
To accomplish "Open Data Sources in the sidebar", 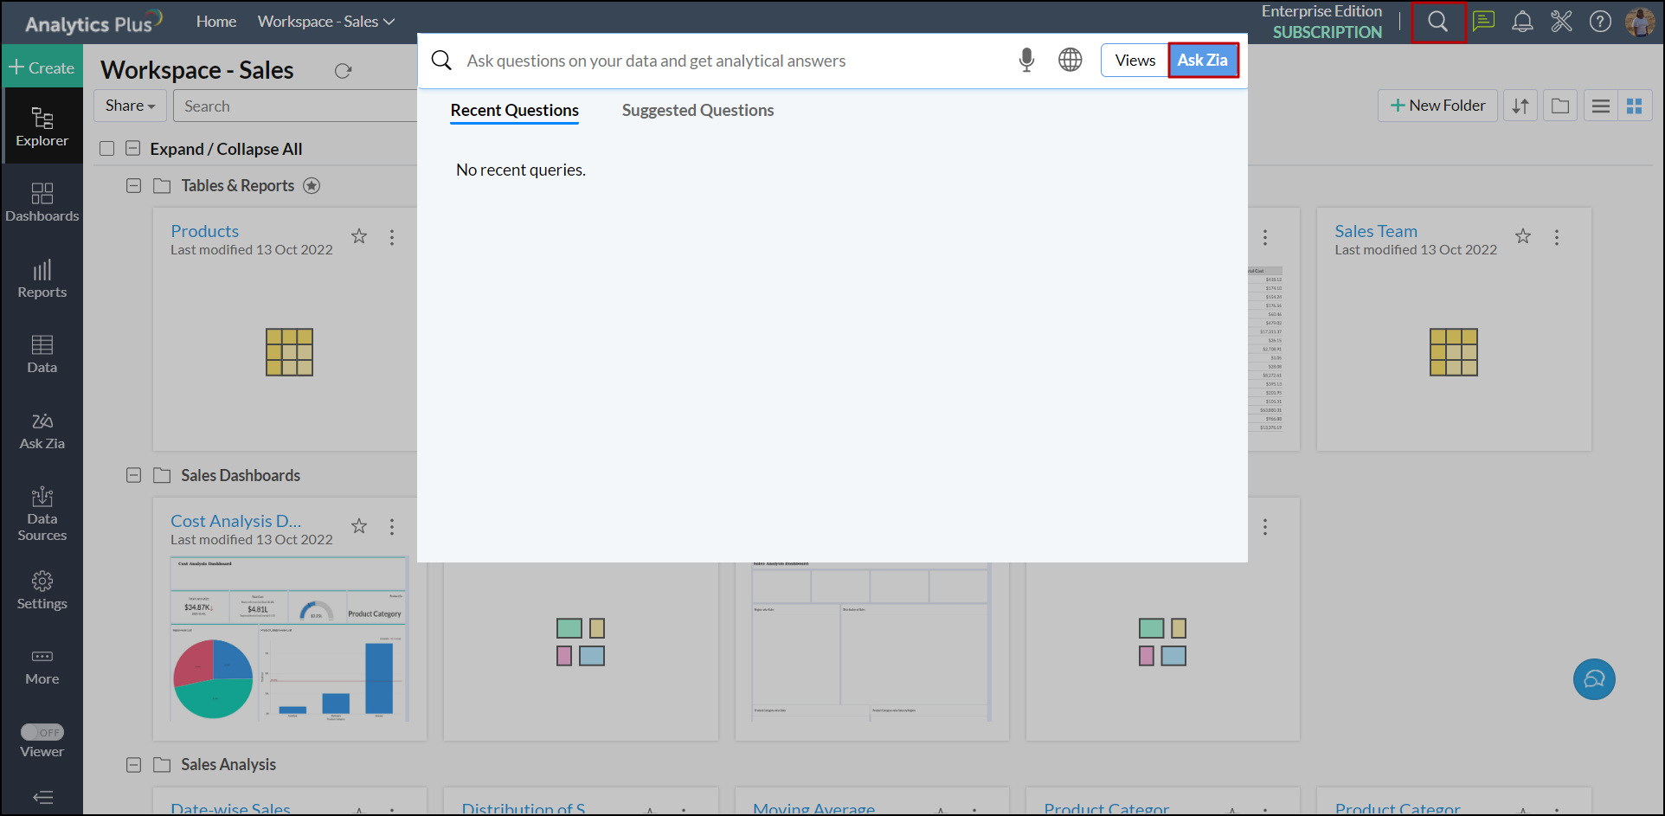I will (42, 513).
